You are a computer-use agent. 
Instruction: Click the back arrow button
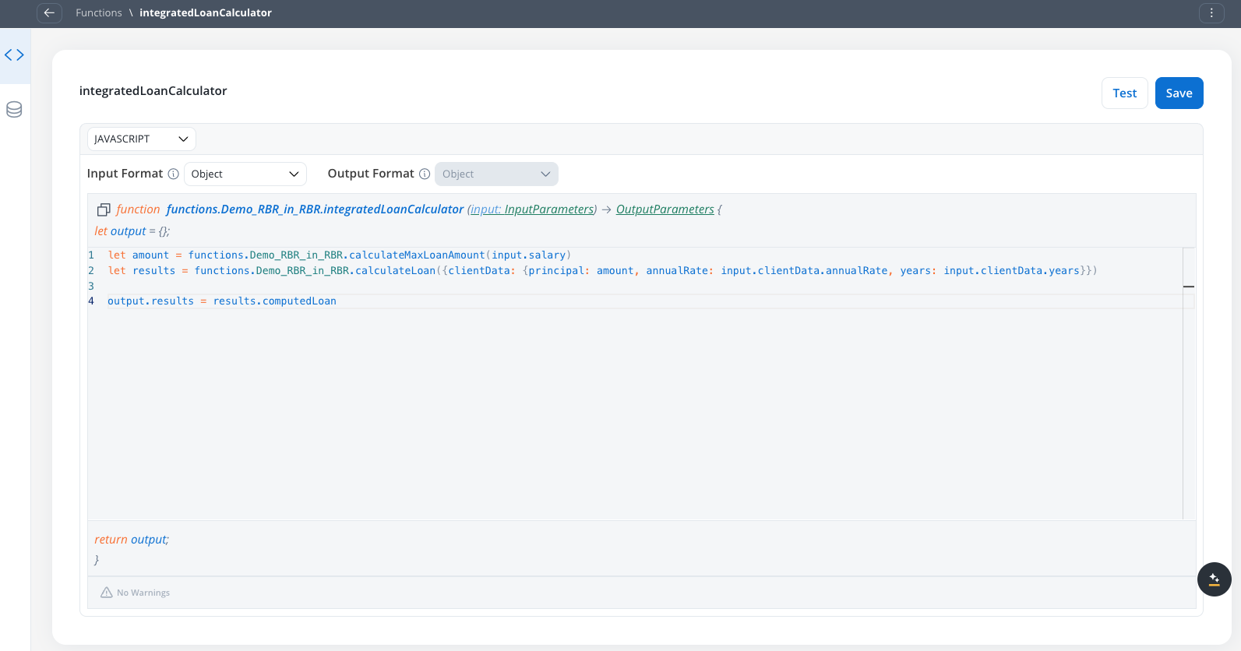[x=49, y=12]
